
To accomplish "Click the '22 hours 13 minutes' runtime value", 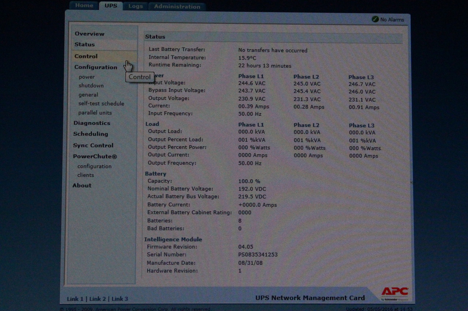I will pos(265,66).
